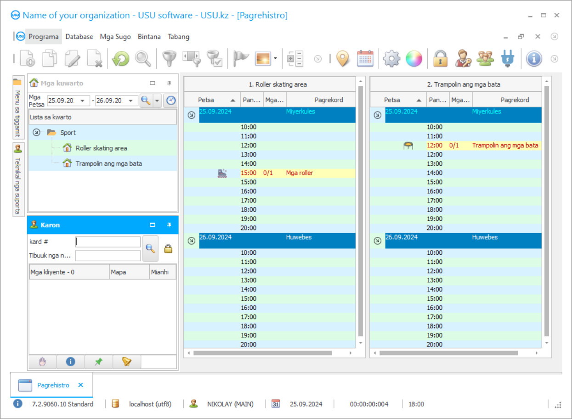Click the blue plug connection icon
Screen dimensions: 572x419
pos(508,59)
